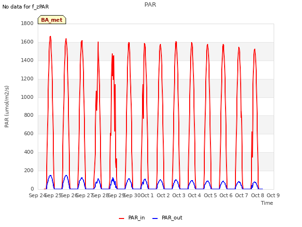Click the 1200 y-axis tick label
Image resolution: width=302 pixels, height=227 pixels.
(27, 79)
